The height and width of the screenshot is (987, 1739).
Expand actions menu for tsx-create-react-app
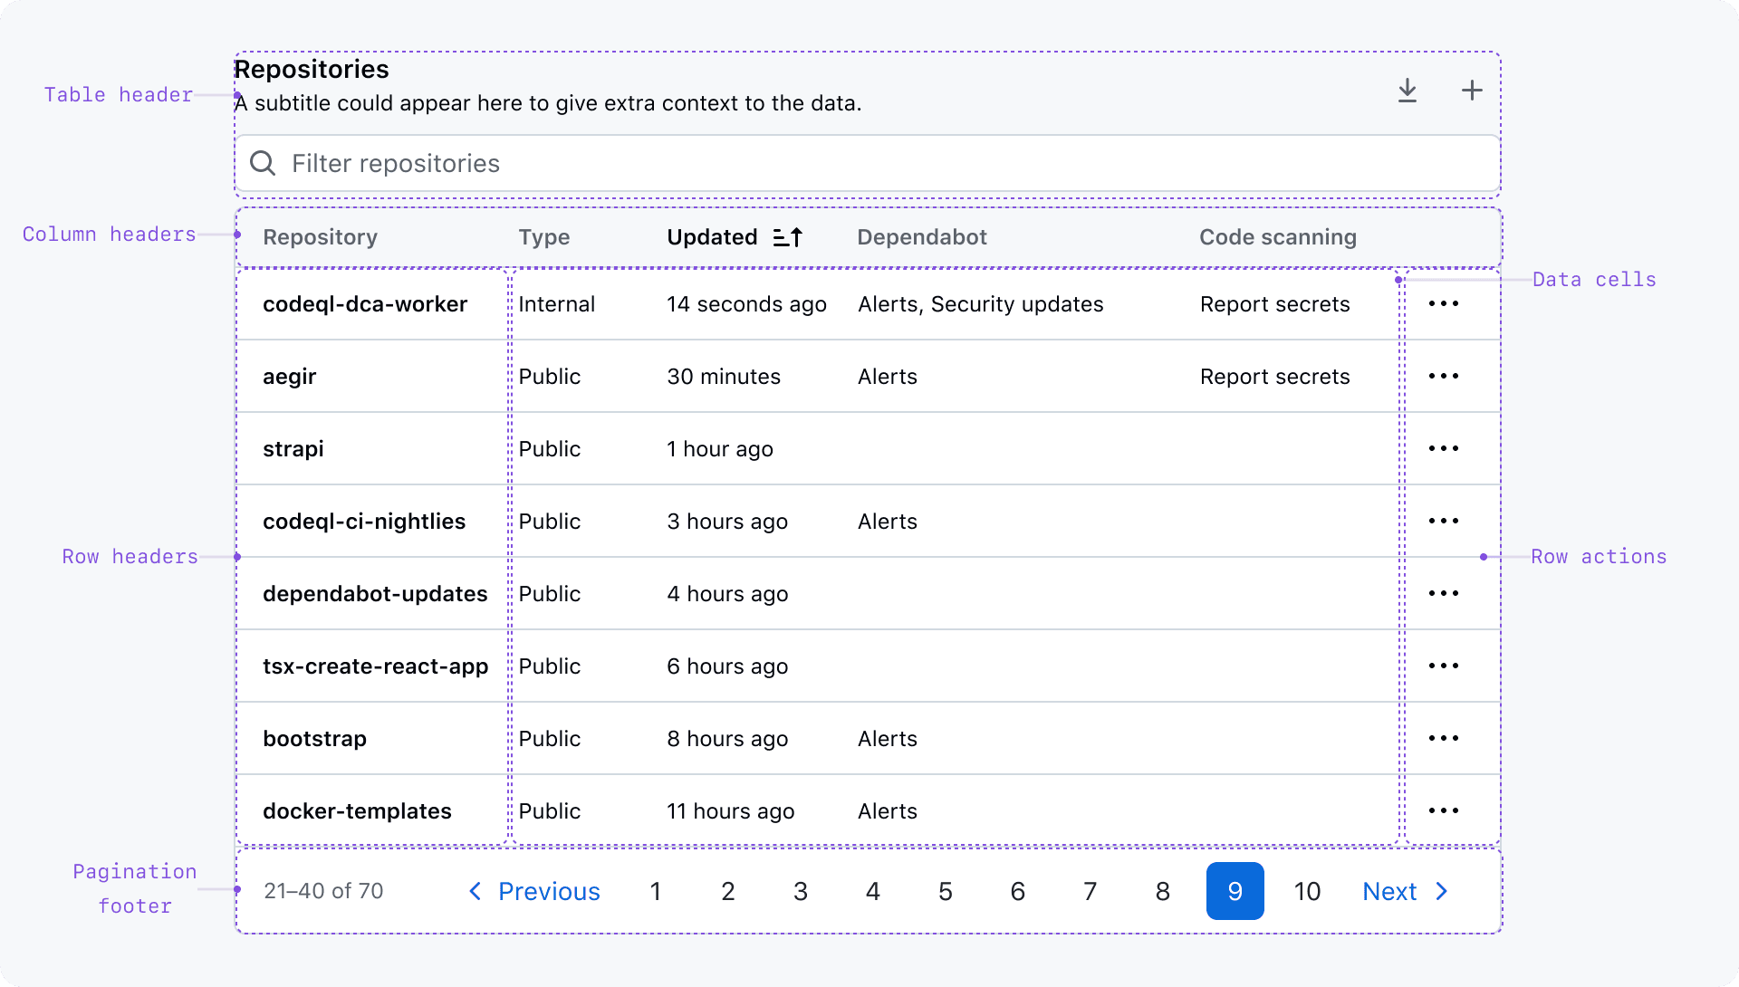tap(1443, 666)
